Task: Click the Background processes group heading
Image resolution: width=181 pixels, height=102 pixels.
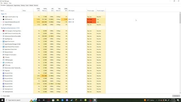Action: (10, 28)
